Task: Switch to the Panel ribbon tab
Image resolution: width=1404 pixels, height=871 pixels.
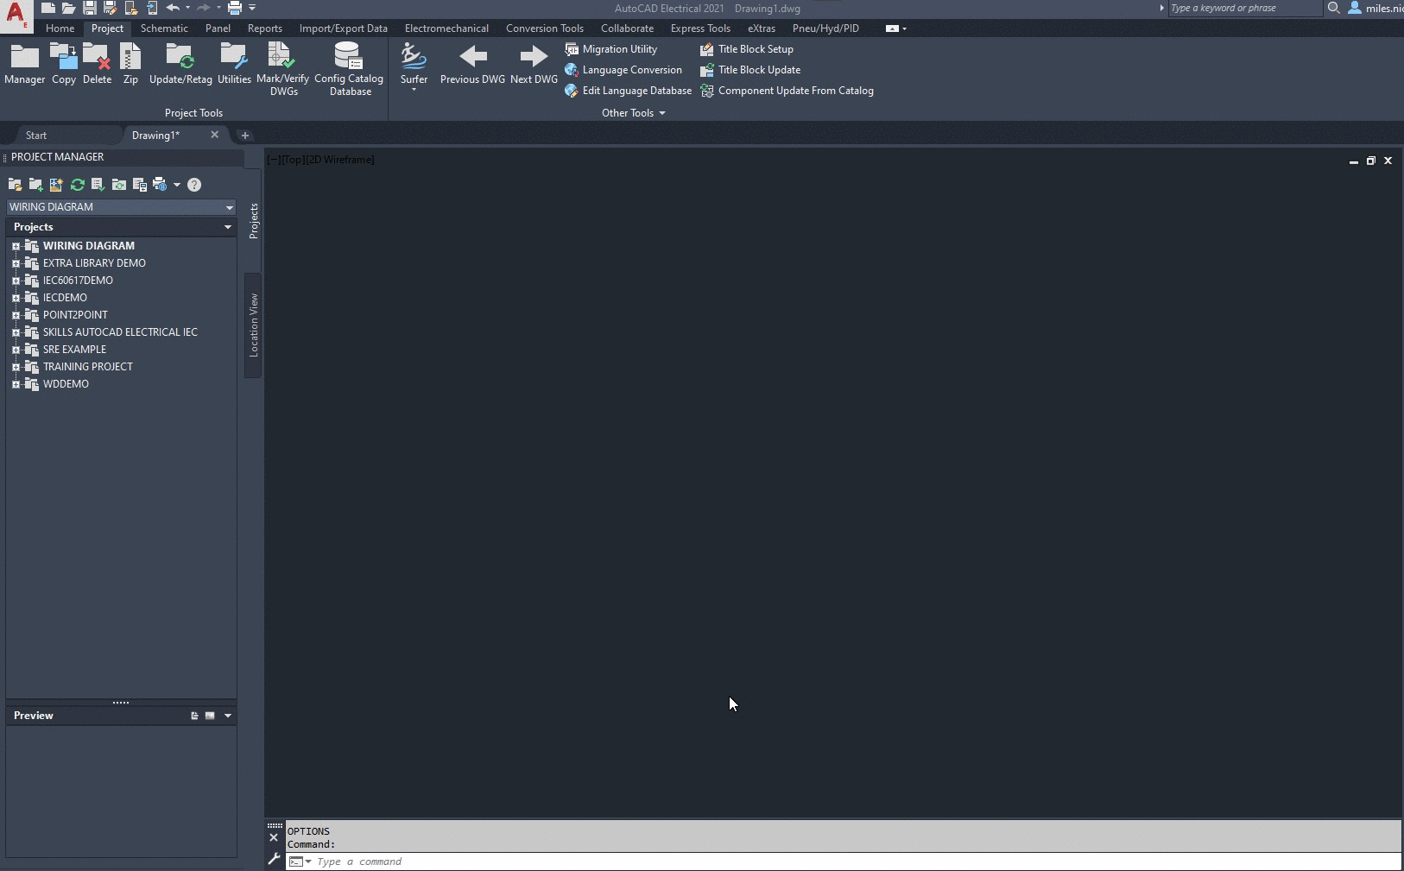Action: 218,28
